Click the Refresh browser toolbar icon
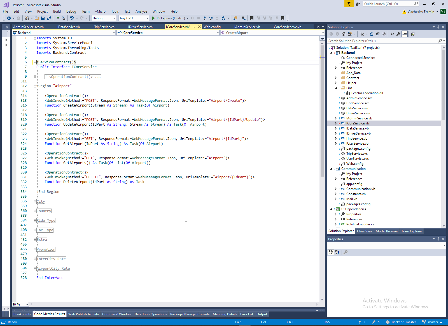448x326 pixels. (223, 18)
